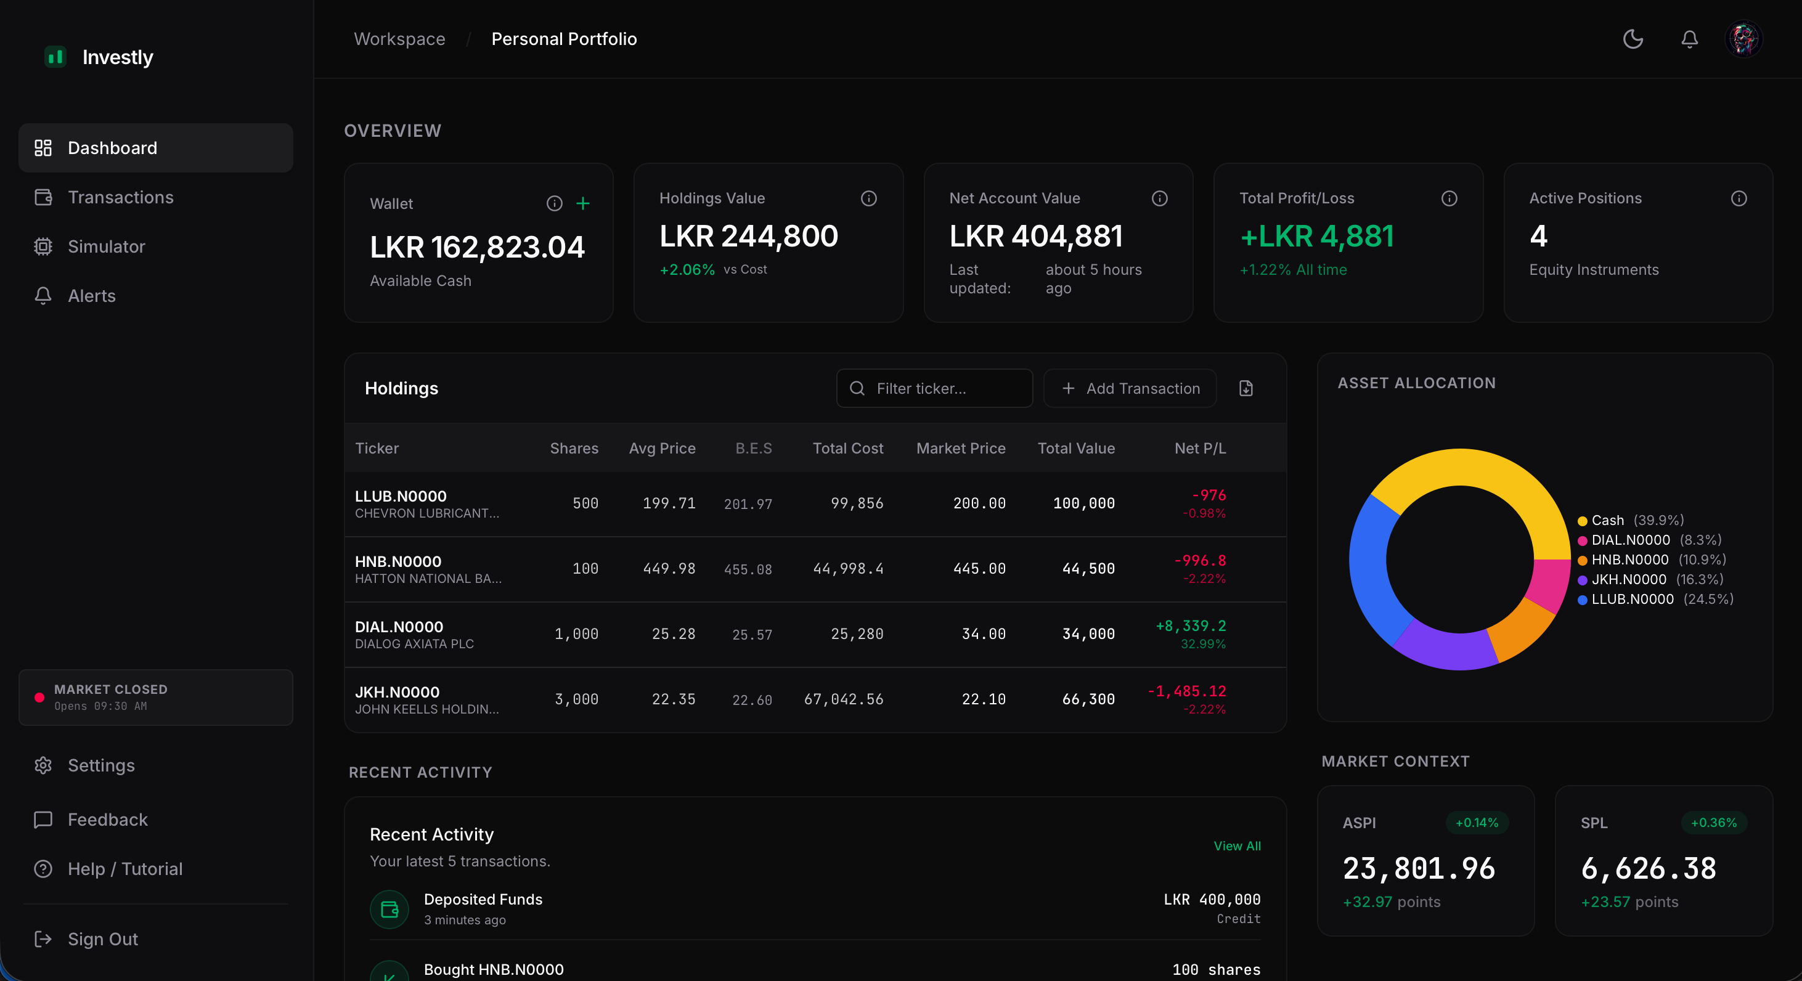Screen dimensions: 1802x981
Task: Click Workspace breadcrumb link
Action: click(x=399, y=39)
